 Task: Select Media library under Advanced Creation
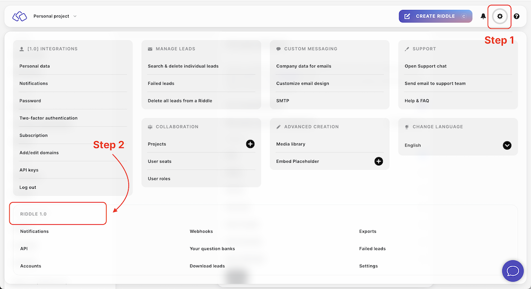pos(290,144)
